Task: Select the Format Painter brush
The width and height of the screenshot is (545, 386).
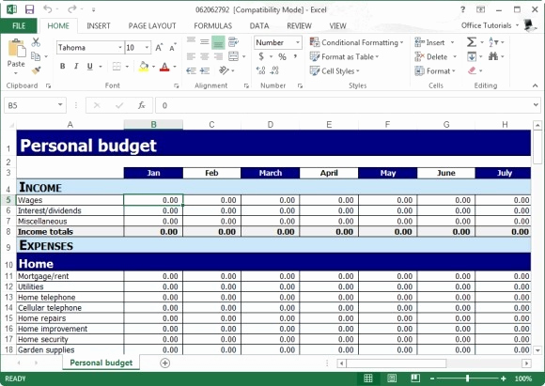Action: coord(36,70)
